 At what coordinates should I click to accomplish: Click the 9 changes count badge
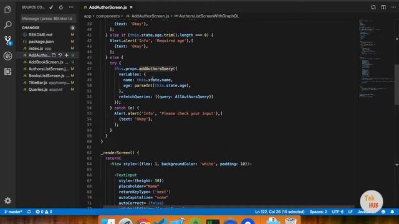pos(72,27)
